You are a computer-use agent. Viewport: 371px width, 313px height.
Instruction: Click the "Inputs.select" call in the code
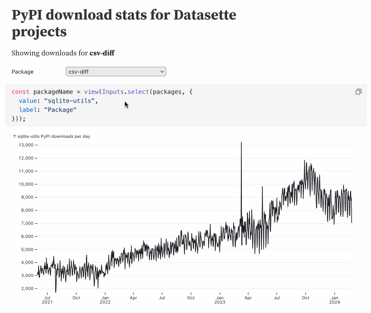126,92
